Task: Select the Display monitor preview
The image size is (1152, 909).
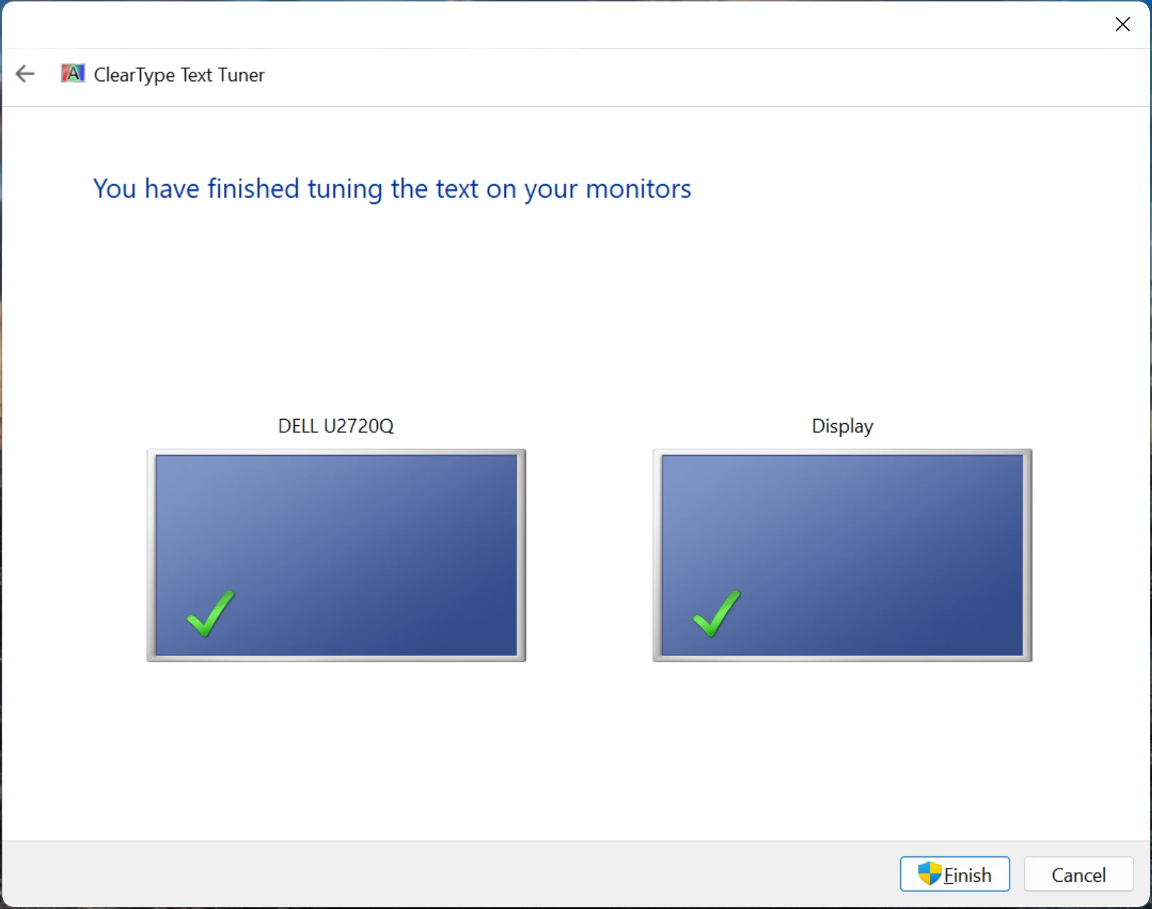Action: [842, 555]
